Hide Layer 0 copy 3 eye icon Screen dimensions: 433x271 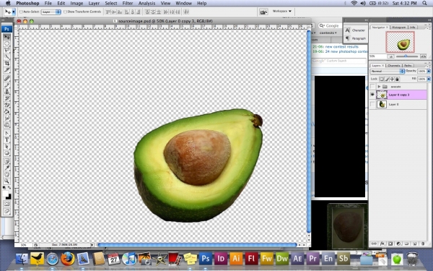[x=372, y=95]
